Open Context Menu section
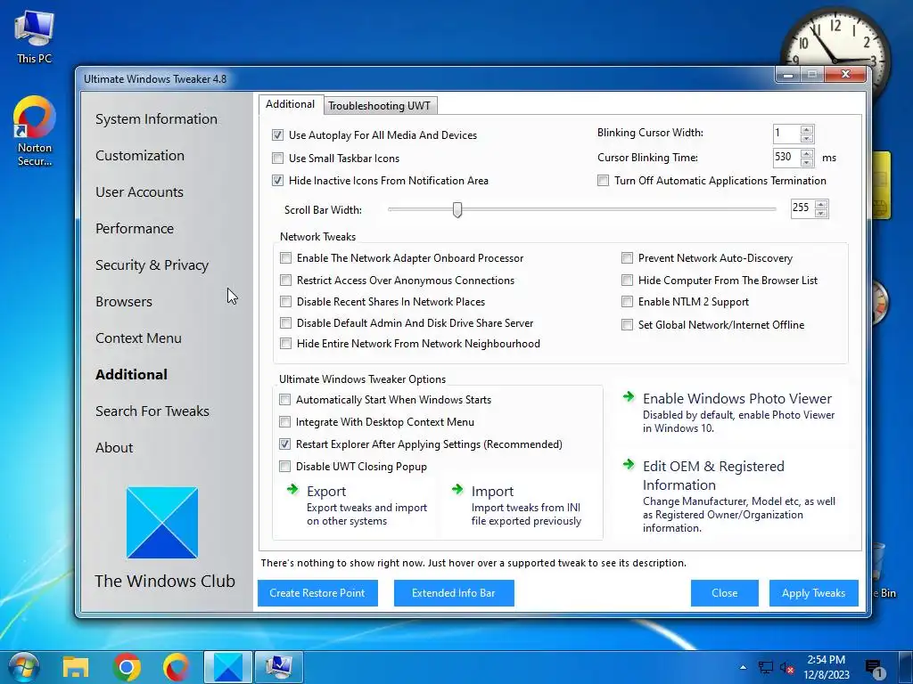The width and height of the screenshot is (913, 684). (x=138, y=338)
